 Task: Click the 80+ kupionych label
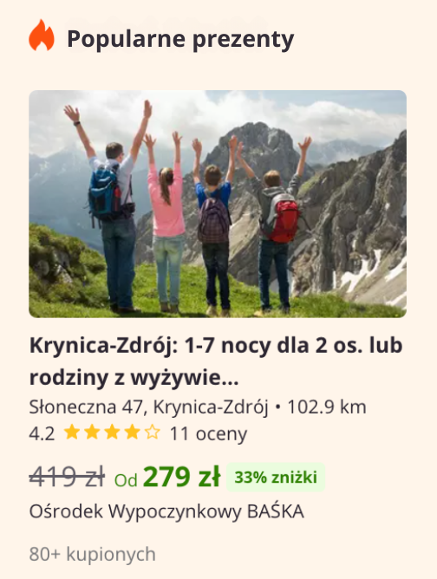[93, 554]
